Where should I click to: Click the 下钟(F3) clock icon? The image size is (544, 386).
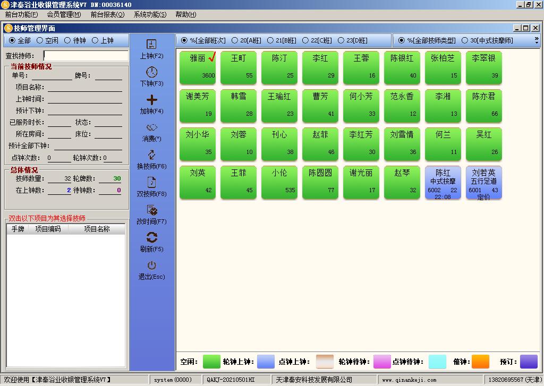pyautogui.click(x=151, y=72)
